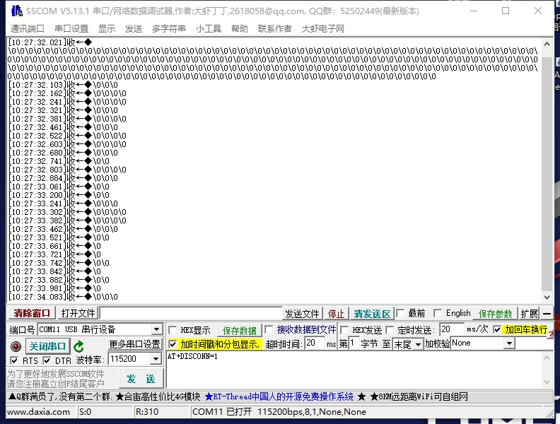Click the SSCOM app icon in title bar

coord(15,11)
